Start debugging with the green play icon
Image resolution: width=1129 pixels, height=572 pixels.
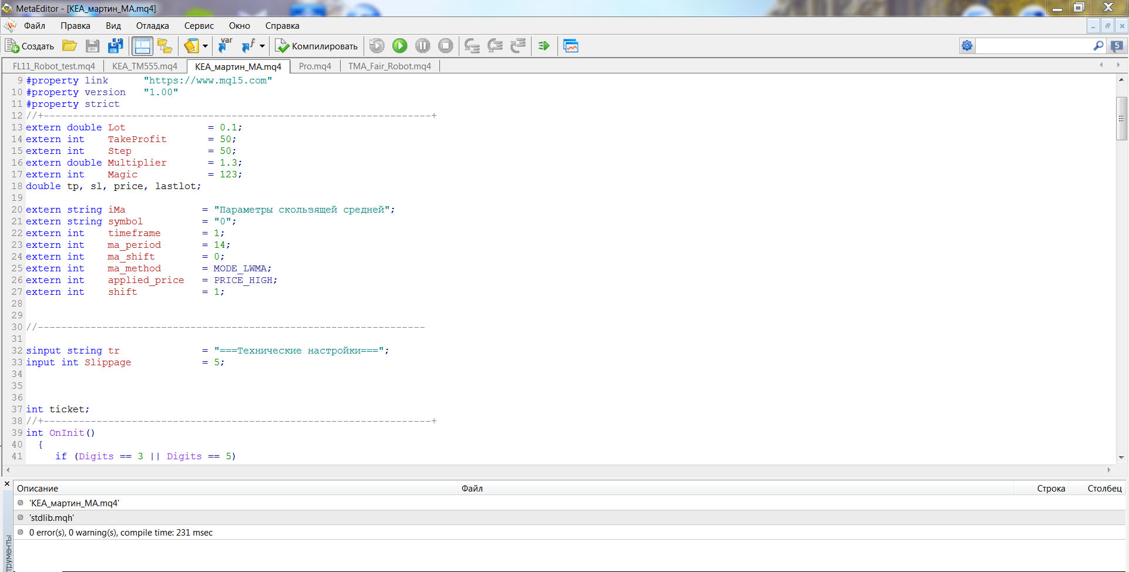(x=400, y=46)
